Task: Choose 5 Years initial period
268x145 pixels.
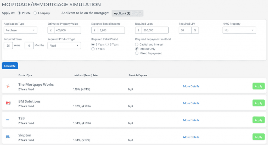Action: (x=93, y=49)
